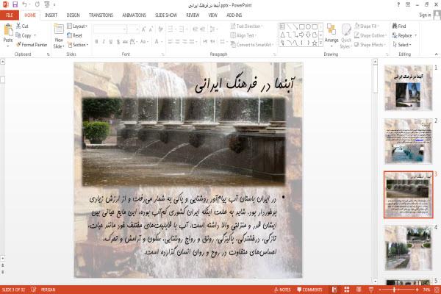441x294 pixels.
Task: Switch to the DESIGN tab
Action: [x=73, y=15]
